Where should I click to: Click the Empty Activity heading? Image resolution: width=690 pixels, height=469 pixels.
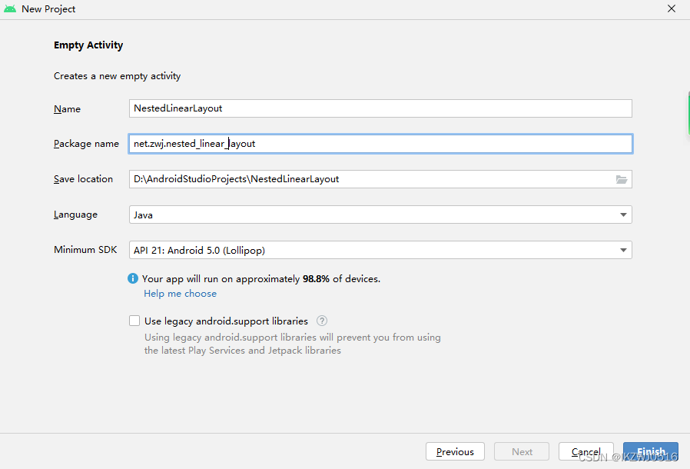88,45
